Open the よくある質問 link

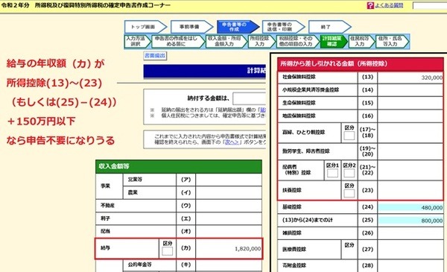[x=389, y=5]
